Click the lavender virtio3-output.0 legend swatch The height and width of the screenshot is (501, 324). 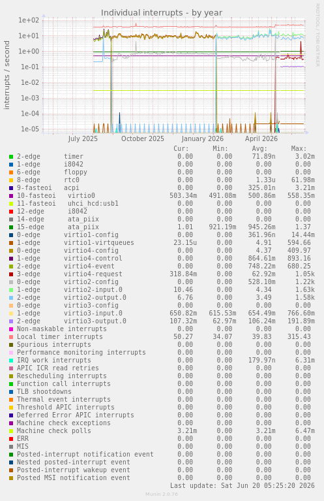tap(11, 321)
